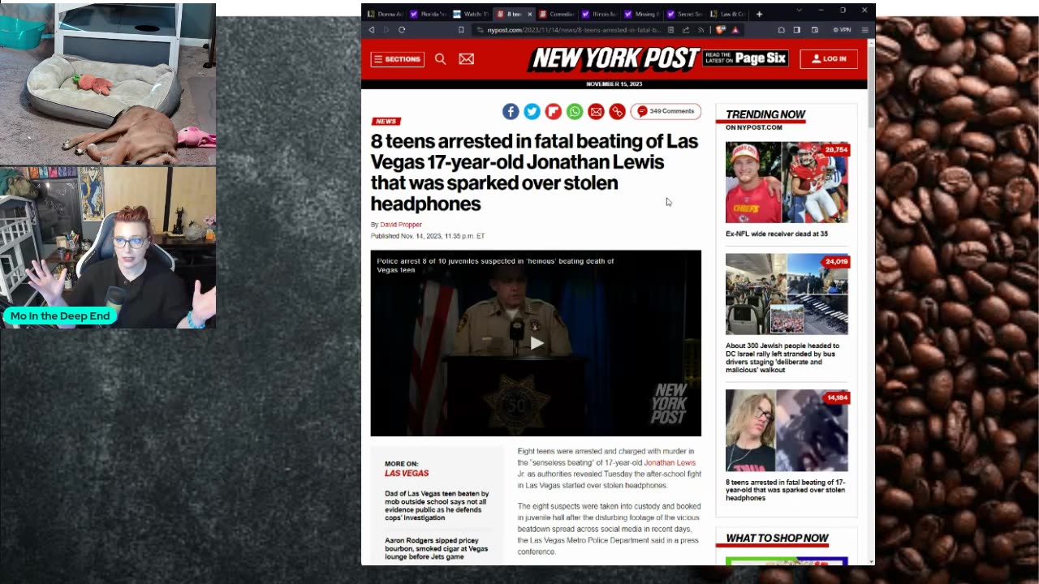Open the Jonathan Lewis link in article

pos(670,462)
